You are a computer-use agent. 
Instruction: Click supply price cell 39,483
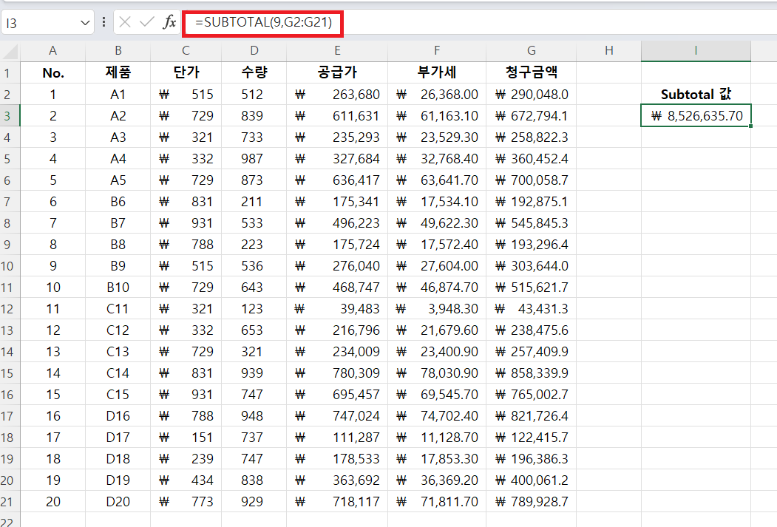pyautogui.click(x=337, y=308)
